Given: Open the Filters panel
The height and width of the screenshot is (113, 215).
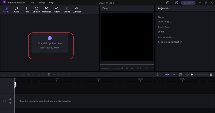Looking at the screenshot, I should [57, 10].
